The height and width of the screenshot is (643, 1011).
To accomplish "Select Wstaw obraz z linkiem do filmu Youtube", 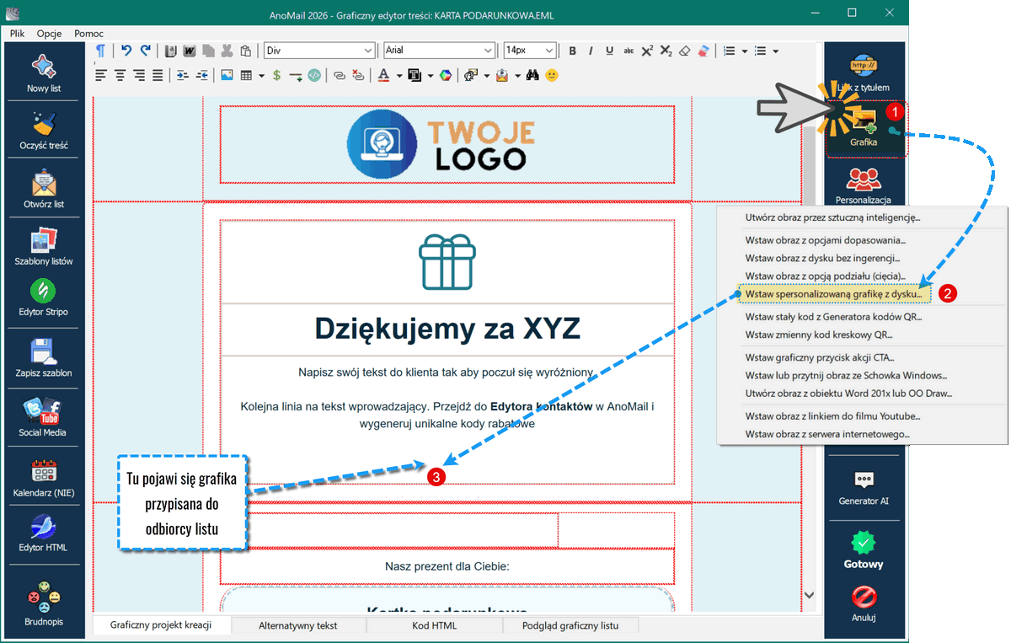I will pyautogui.click(x=832, y=415).
